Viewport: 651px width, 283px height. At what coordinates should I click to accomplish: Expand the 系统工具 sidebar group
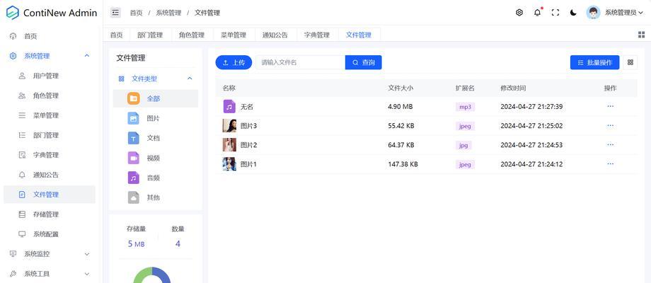50,274
